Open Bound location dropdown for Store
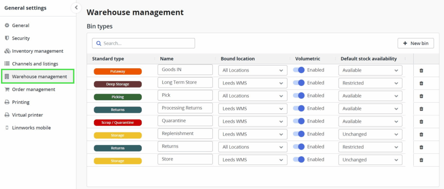The height and width of the screenshot is (189, 444). [253, 160]
